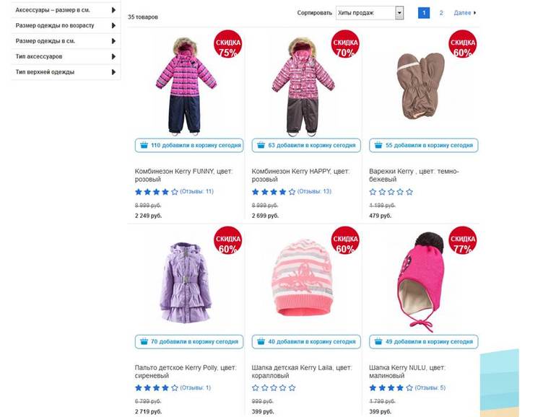Viewport: 556px width, 417px height.
Task: Click basket icon showing 110 added today
Action: point(143,145)
